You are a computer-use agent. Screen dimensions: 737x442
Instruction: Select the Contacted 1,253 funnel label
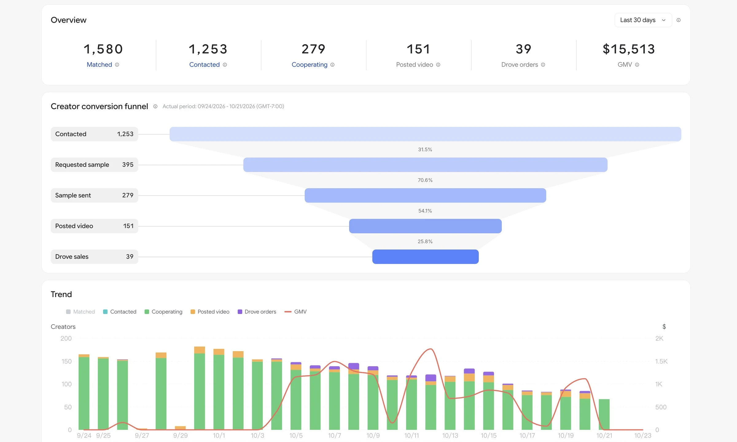pyautogui.click(x=94, y=134)
